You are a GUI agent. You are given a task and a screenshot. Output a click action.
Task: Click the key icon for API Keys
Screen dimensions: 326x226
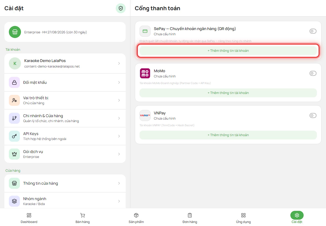(14, 136)
